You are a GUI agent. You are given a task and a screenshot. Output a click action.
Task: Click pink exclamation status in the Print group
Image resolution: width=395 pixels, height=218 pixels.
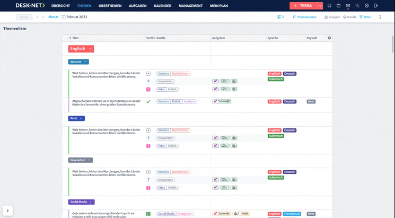pyautogui.click(x=148, y=146)
